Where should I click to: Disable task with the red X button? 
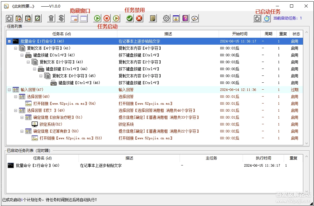pyautogui.click(x=139, y=19)
